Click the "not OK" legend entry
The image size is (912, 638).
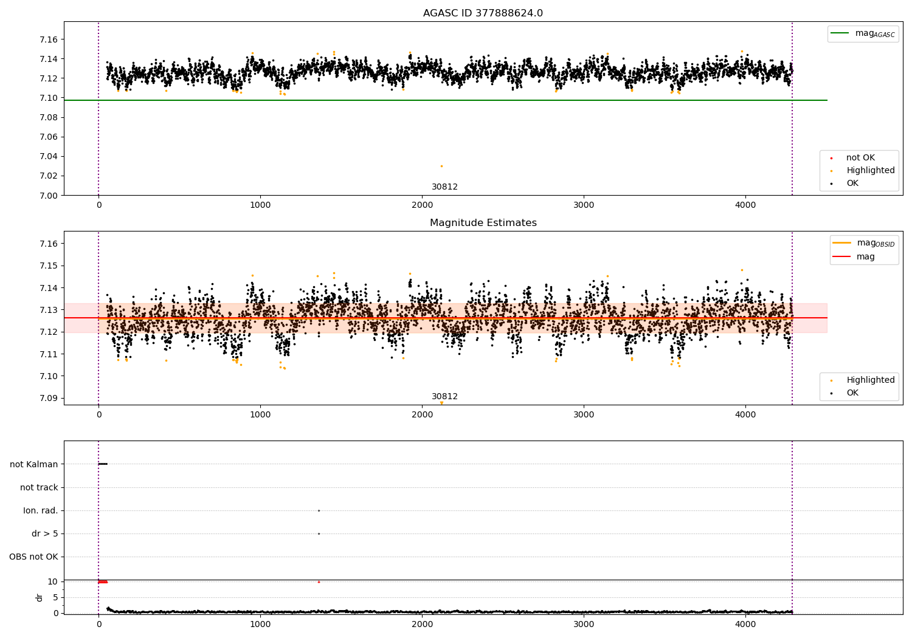(x=860, y=158)
